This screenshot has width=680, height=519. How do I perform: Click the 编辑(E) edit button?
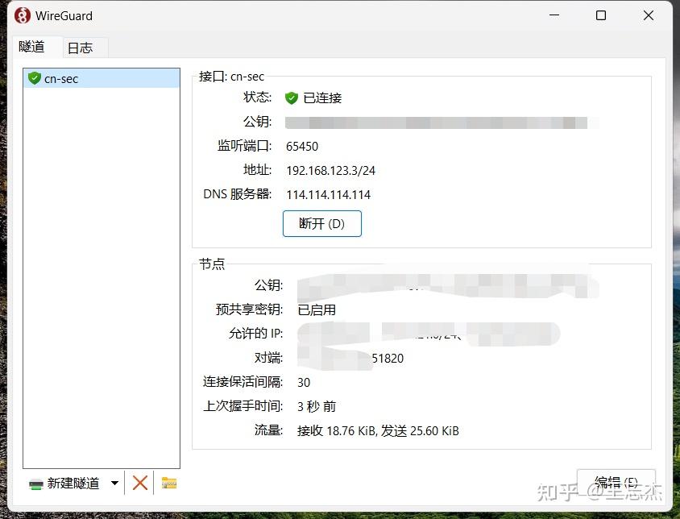[x=616, y=481]
